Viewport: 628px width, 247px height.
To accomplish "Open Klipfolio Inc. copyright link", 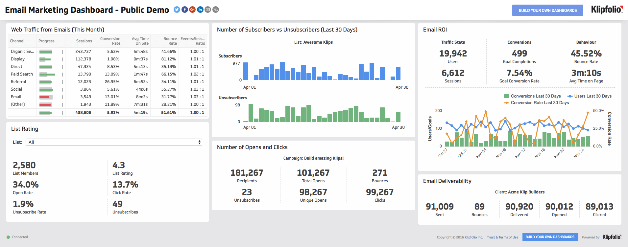I will tap(474, 237).
